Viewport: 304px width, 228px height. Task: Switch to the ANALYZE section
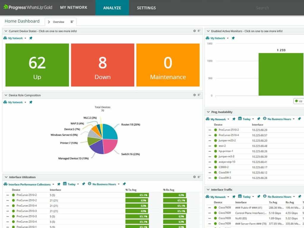pyautogui.click(x=112, y=8)
